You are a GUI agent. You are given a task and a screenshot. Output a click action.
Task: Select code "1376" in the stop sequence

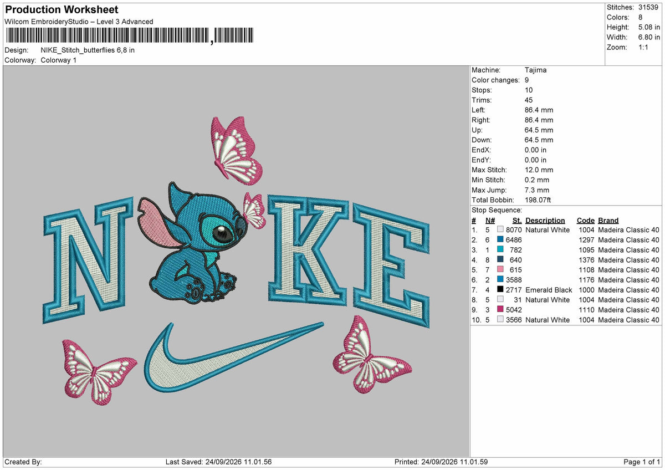(586, 260)
